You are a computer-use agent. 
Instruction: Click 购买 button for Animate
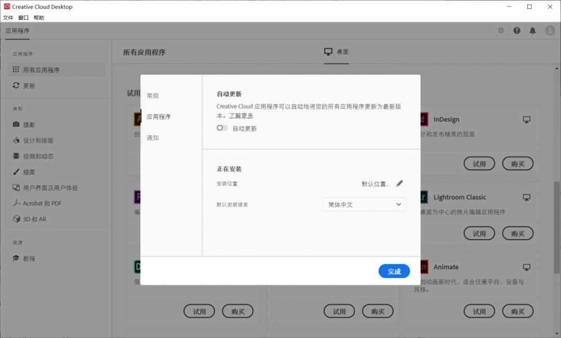pos(518,311)
